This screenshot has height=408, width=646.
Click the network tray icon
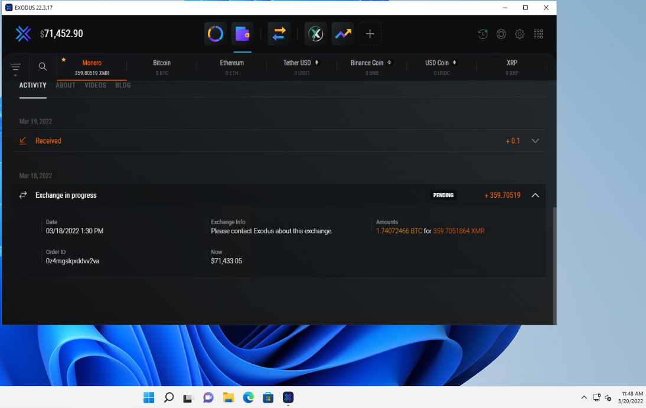[x=596, y=397]
